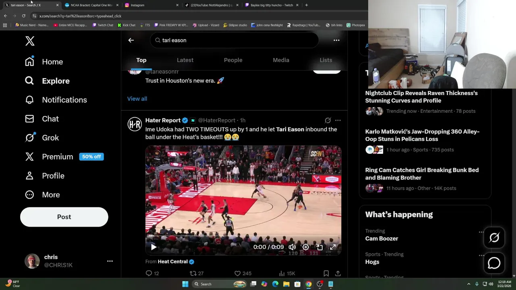The height and width of the screenshot is (290, 516).
Task: Open Photopea bookmark
Action: [x=356, y=25]
